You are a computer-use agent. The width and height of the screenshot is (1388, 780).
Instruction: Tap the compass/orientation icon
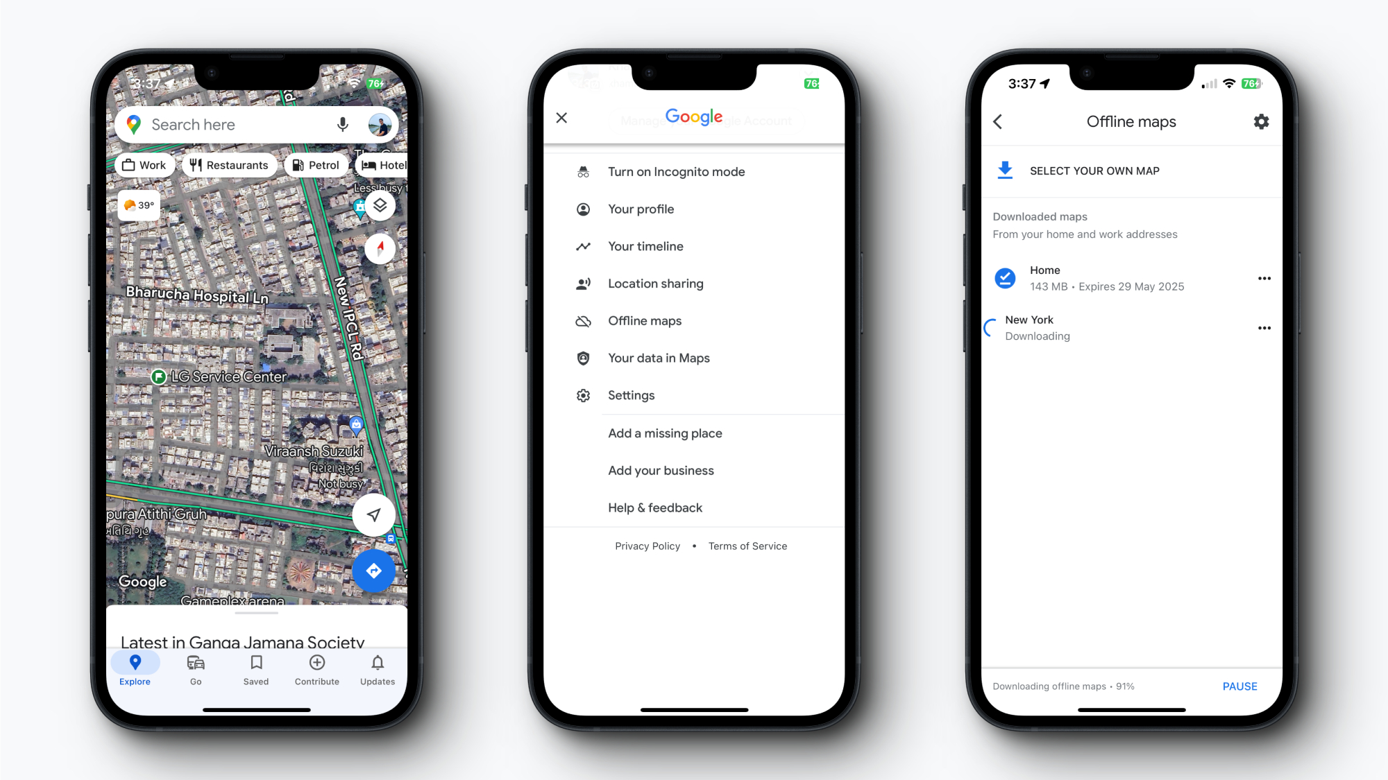(x=378, y=249)
